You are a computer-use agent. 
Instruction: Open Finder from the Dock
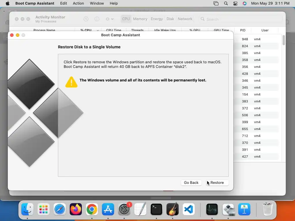click(x=27, y=209)
